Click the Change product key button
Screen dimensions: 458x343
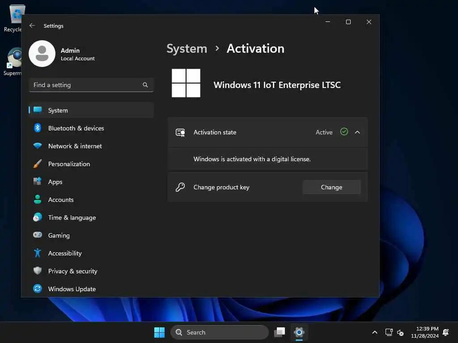point(331,187)
